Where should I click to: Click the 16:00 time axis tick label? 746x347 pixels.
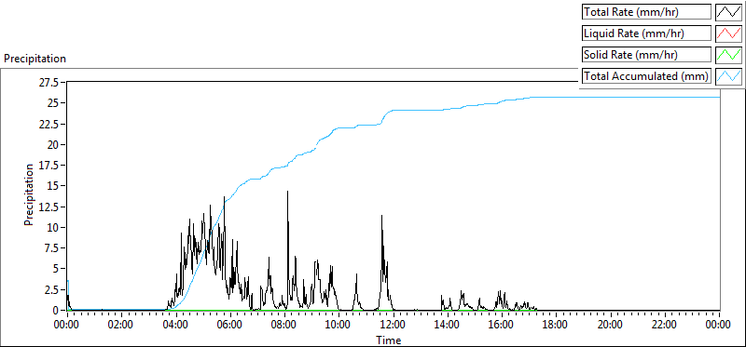501,325
